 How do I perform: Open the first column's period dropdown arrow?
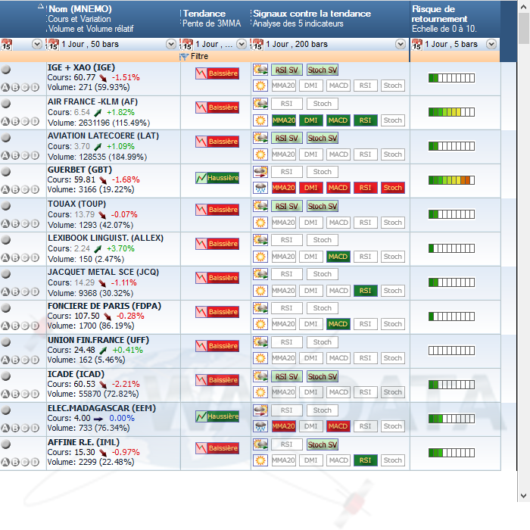pos(37,44)
